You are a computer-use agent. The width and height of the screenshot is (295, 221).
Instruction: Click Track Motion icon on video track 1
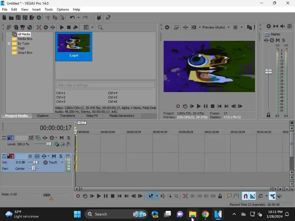[38, 138]
